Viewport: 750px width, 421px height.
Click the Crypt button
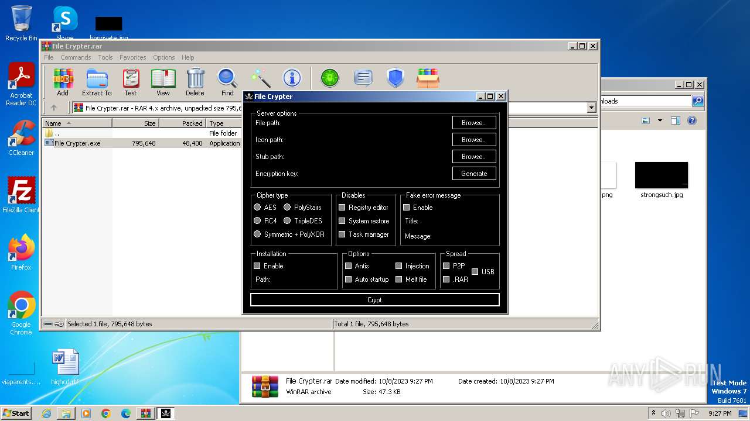coord(374,300)
